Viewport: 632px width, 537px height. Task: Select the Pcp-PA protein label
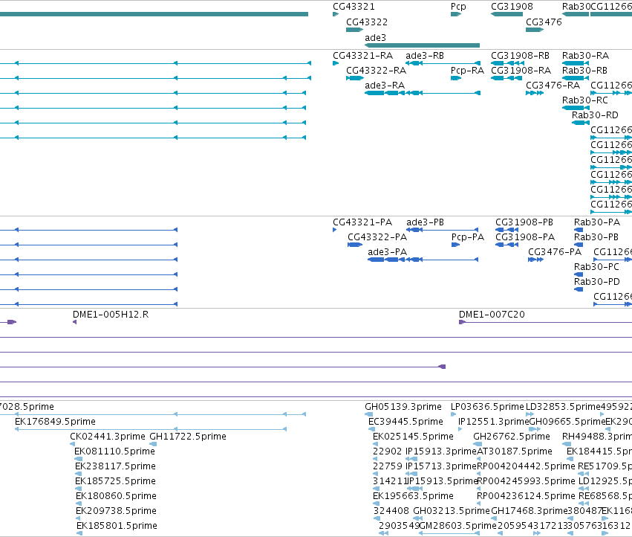tap(468, 237)
